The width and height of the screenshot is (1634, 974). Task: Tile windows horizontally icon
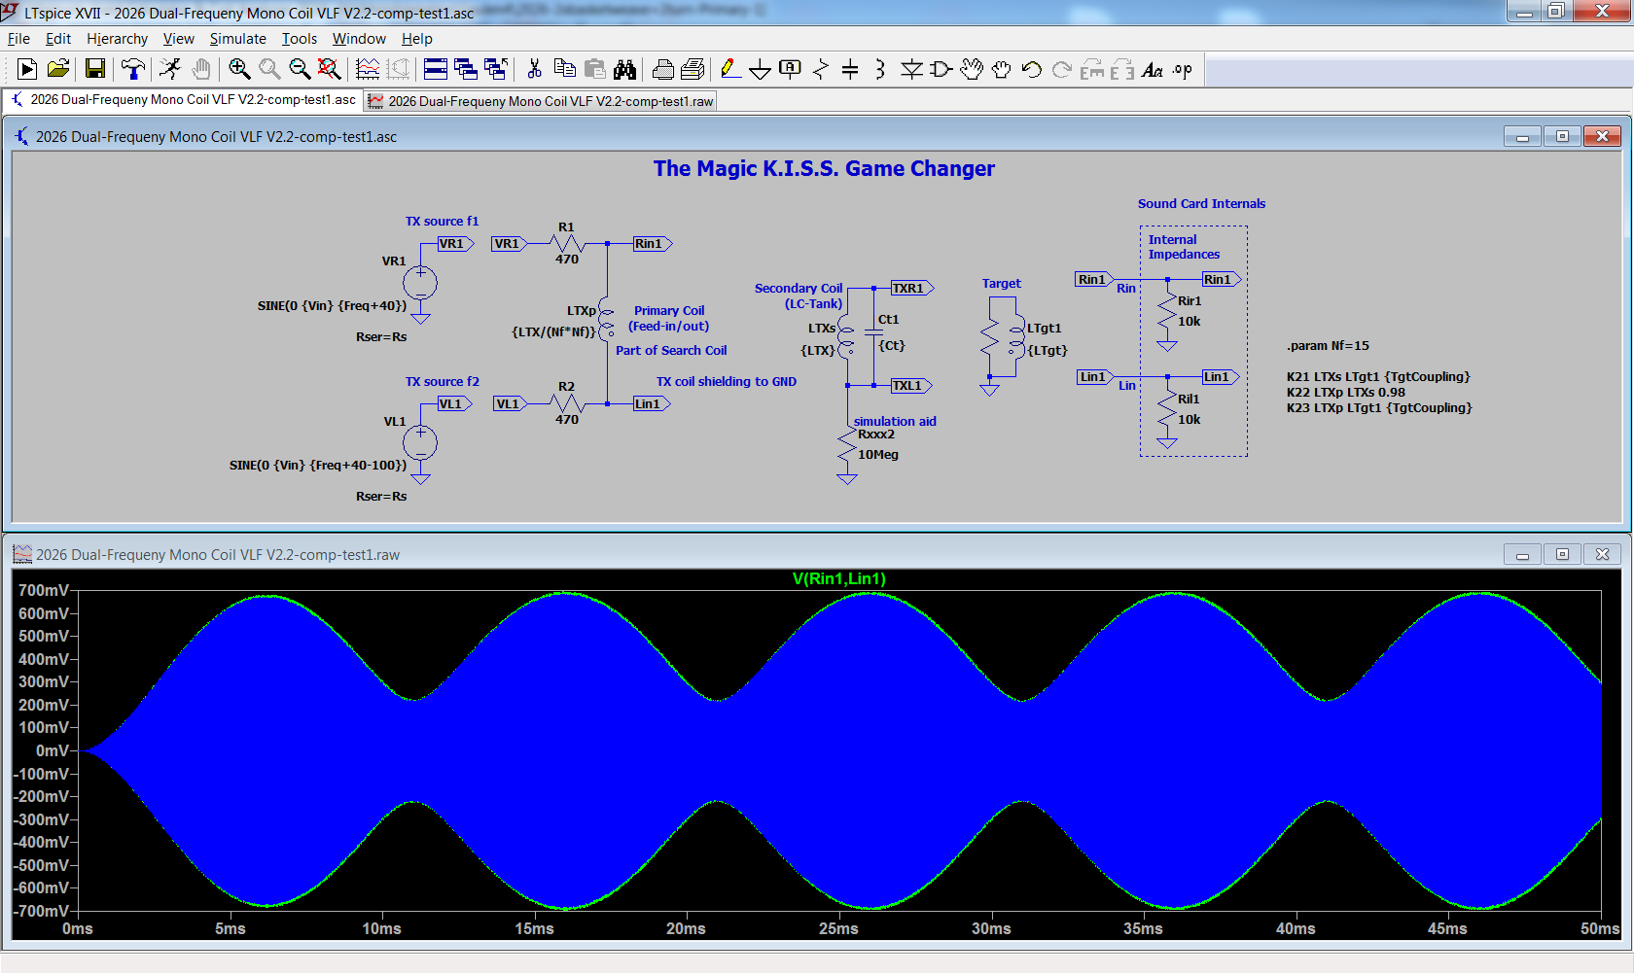point(436,69)
